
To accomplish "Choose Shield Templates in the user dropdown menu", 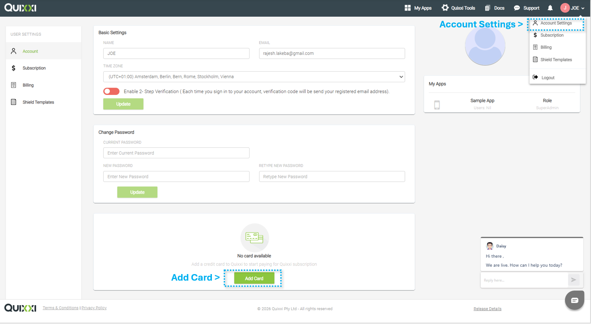I will (556, 59).
